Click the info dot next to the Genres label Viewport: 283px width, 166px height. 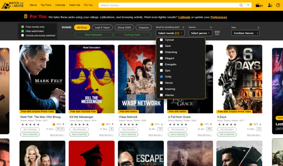click(x=211, y=27)
